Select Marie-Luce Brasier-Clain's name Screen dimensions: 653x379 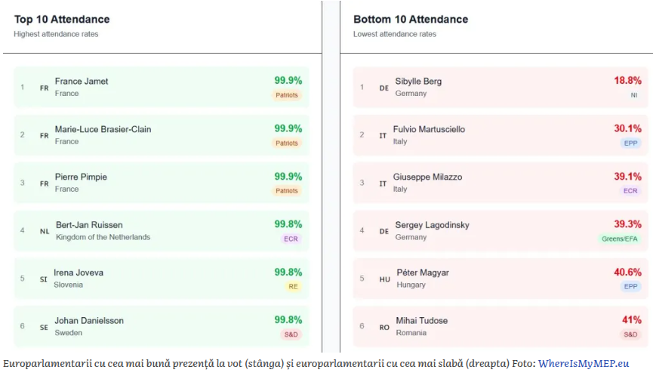point(103,129)
